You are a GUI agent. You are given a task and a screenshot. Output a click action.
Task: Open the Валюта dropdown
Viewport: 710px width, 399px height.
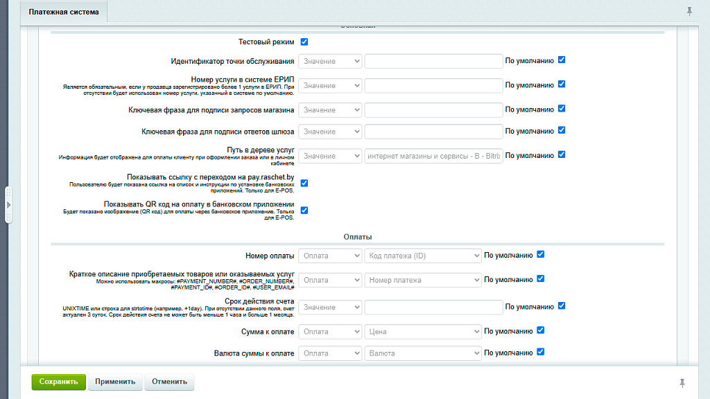[423, 353]
